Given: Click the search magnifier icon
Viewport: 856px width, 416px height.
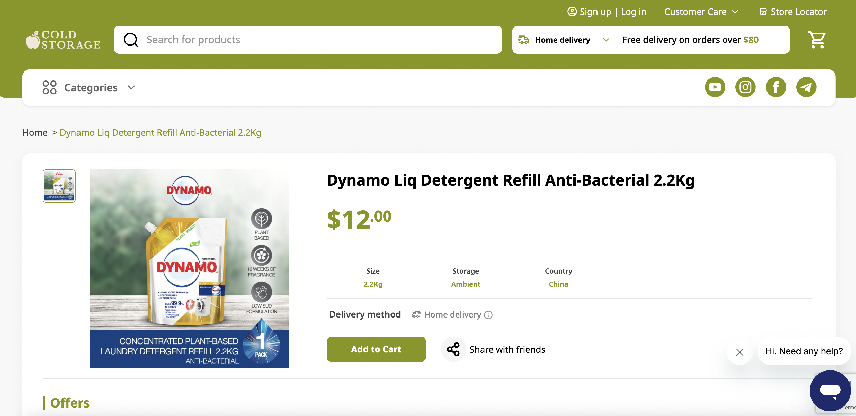Looking at the screenshot, I should click(x=131, y=40).
